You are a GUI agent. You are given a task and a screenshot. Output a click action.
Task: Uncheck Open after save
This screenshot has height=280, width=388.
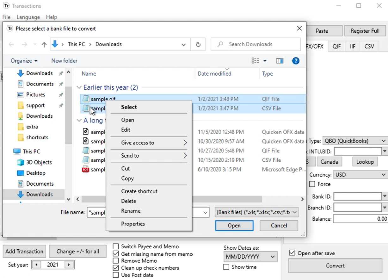tap(292, 253)
